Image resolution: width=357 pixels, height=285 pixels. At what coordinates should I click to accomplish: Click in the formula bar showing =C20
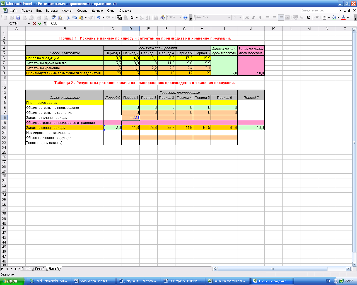pyautogui.click(x=201, y=24)
